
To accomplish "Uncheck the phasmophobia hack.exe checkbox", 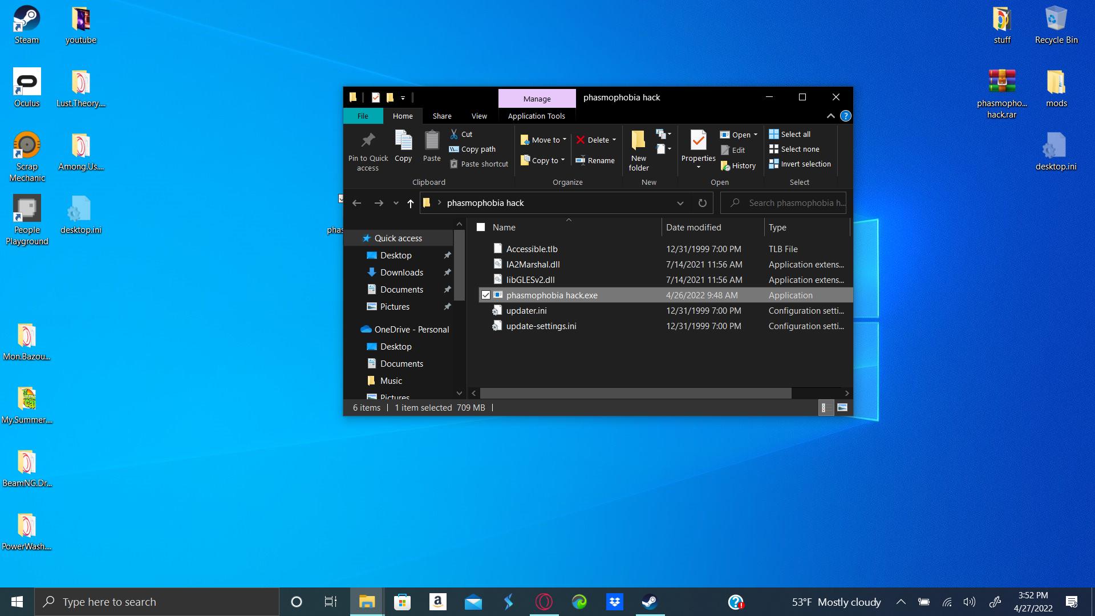I will click(x=486, y=295).
